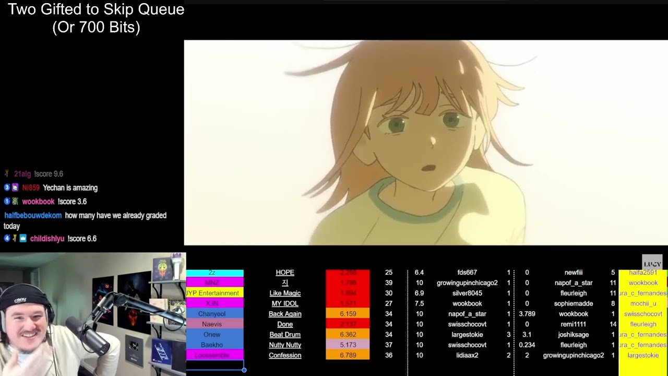The width and height of the screenshot is (668, 376).
Task: Click the blue fill handle below Loossemble
Action: tap(244, 370)
